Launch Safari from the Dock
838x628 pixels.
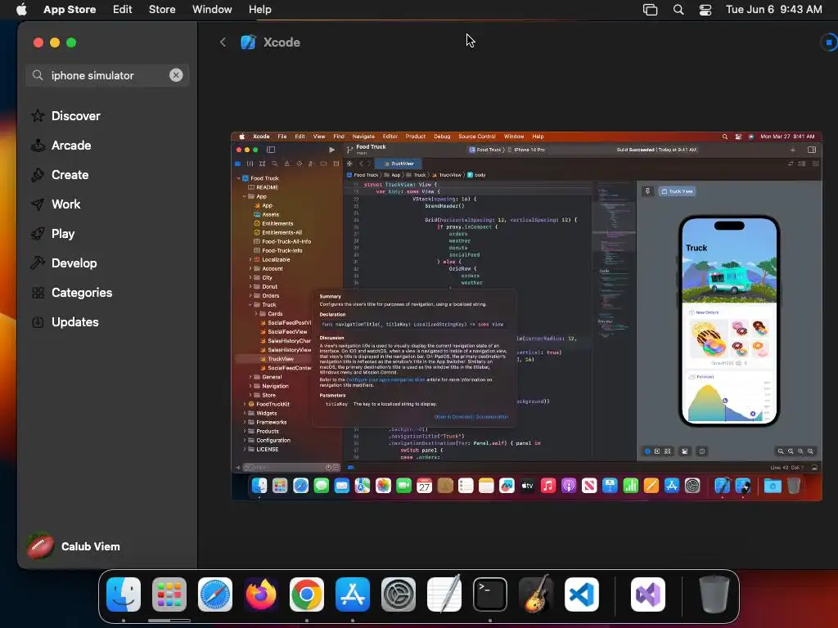[215, 594]
